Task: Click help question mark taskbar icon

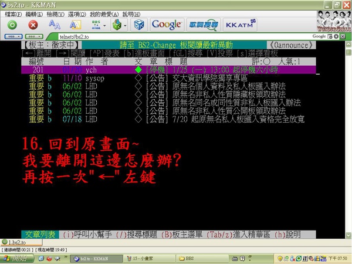Action: pos(242,259)
